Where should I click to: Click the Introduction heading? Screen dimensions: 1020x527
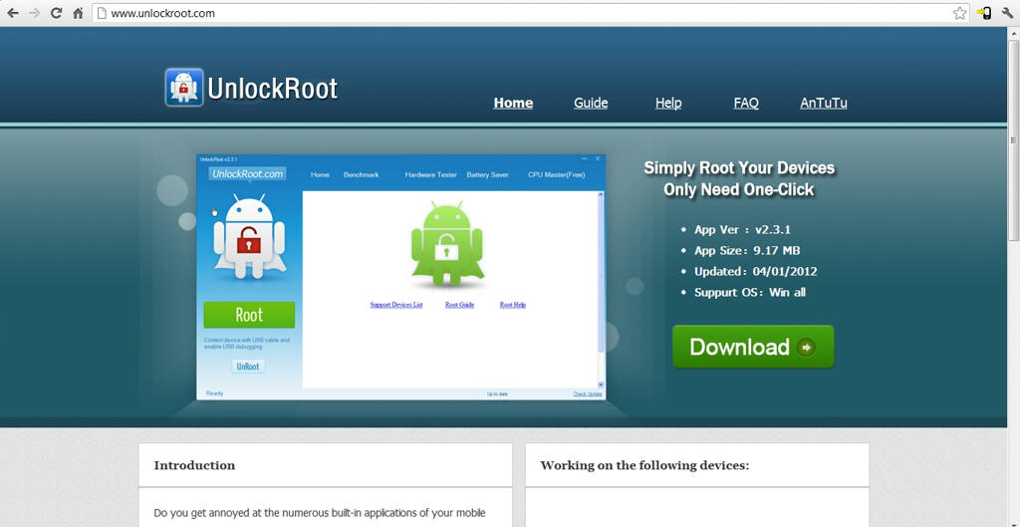[x=194, y=465]
